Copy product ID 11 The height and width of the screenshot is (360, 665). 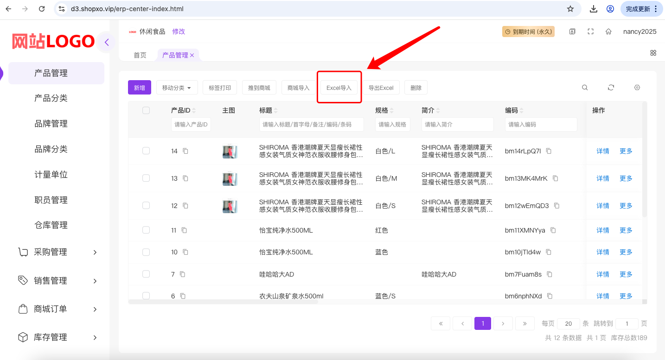[x=185, y=230]
